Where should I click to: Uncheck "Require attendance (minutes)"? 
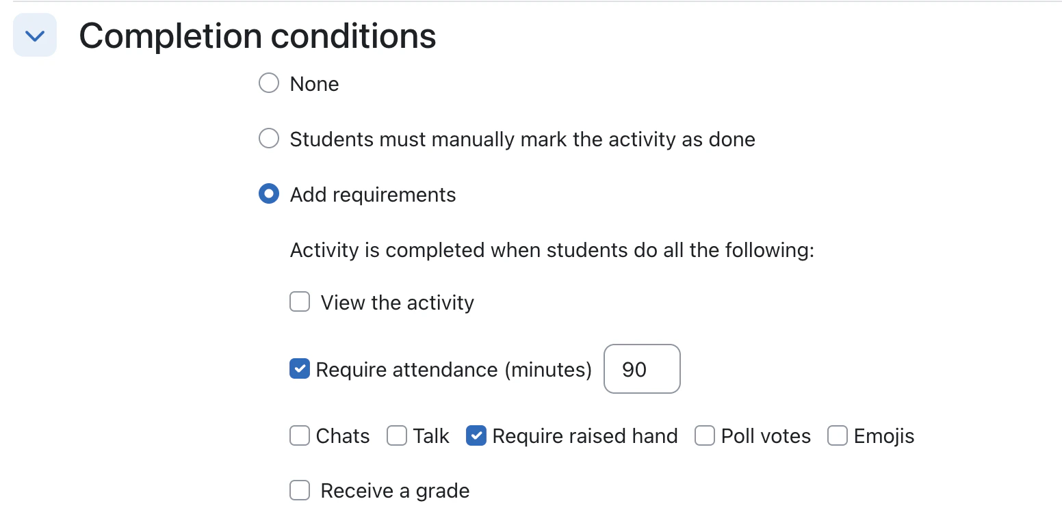pos(299,369)
